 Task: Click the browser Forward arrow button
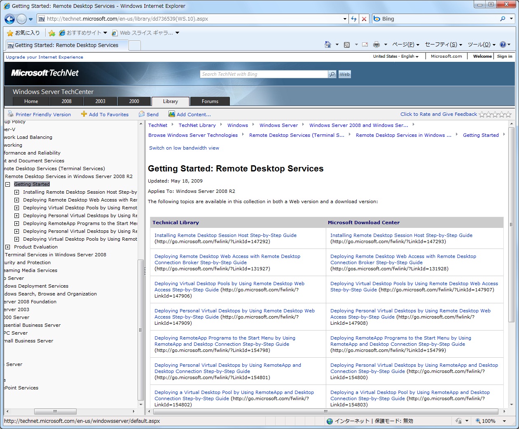pyautogui.click(x=21, y=19)
